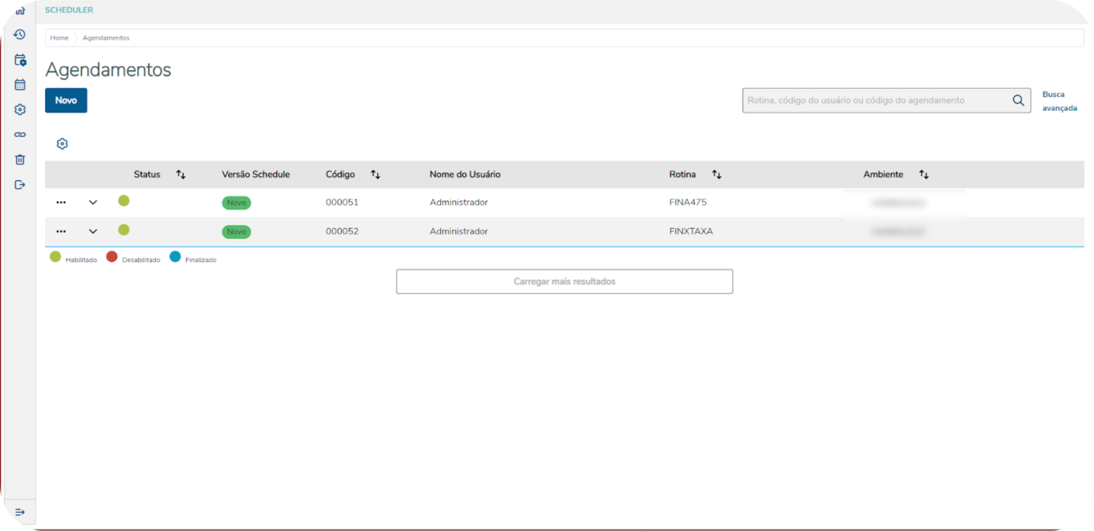Open actions menu for schedule 000052
This screenshot has height=531, width=1094.
tap(61, 231)
